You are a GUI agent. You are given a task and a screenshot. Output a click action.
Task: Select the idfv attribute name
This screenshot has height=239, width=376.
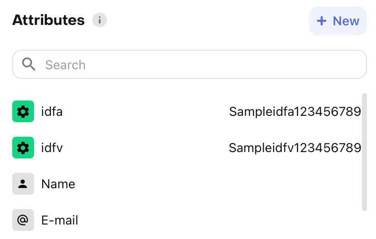[x=52, y=148]
